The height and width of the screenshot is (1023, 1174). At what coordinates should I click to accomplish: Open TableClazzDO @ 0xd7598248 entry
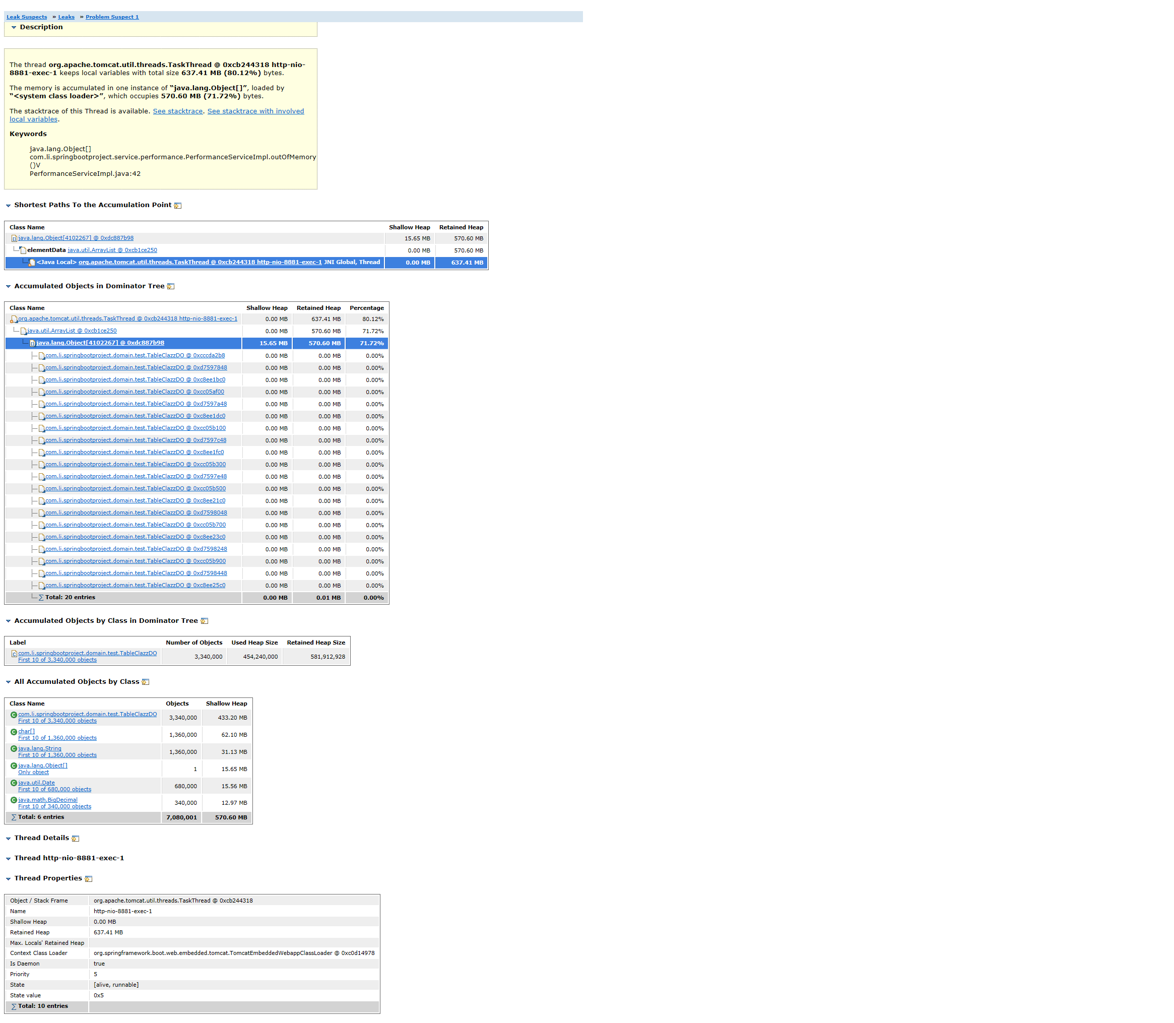[137, 549]
